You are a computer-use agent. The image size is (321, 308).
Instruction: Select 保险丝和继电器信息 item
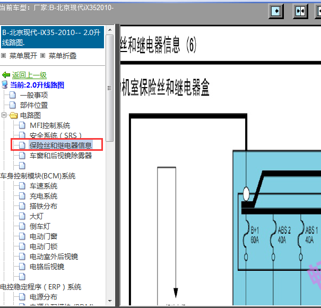click(61, 146)
